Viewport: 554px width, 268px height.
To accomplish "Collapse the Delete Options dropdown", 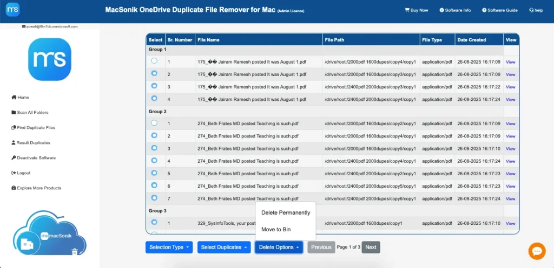I will pos(279,248).
